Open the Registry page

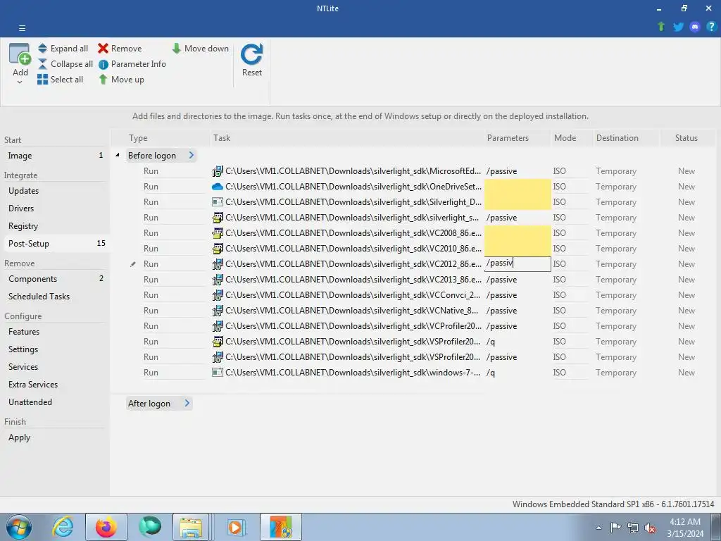point(55,226)
